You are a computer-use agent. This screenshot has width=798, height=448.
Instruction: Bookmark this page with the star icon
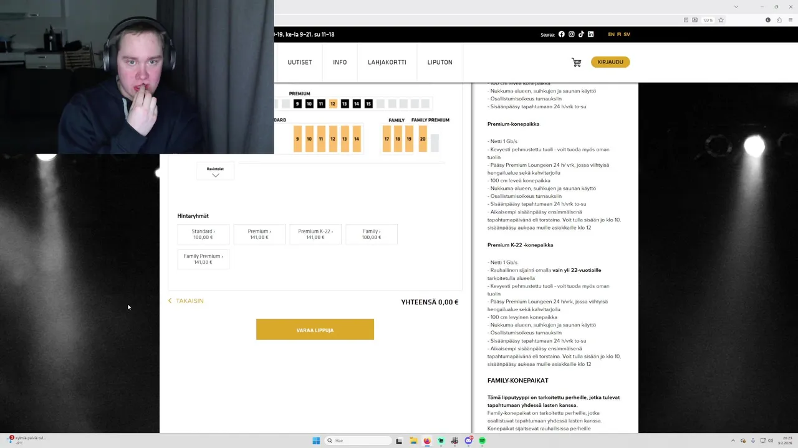click(721, 20)
